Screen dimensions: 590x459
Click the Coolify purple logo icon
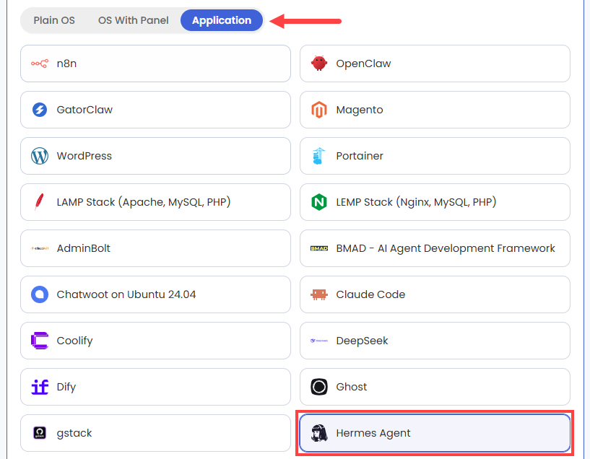tap(40, 341)
